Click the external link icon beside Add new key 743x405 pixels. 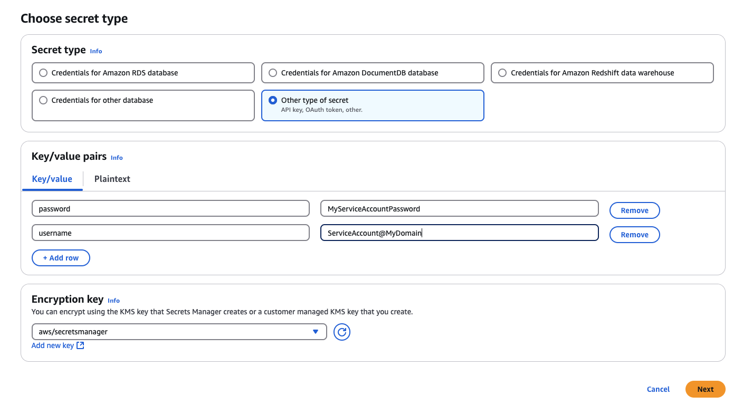point(80,345)
